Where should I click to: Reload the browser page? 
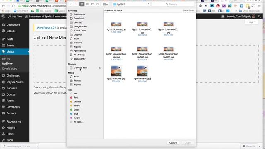[x=13, y=6]
